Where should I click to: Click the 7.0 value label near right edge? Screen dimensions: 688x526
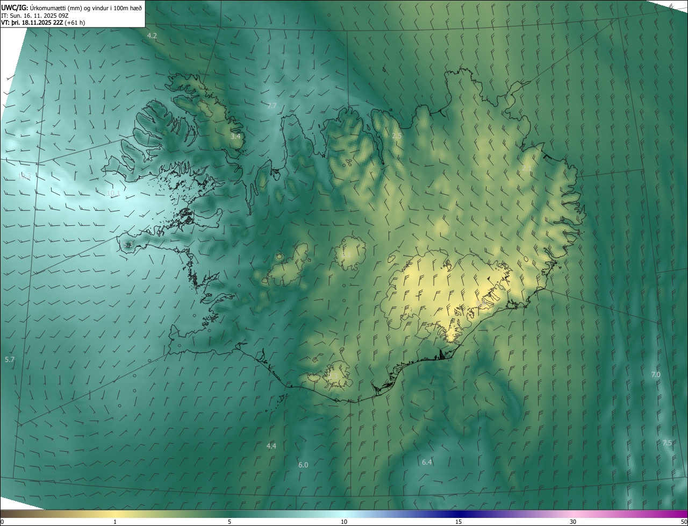tap(656, 374)
